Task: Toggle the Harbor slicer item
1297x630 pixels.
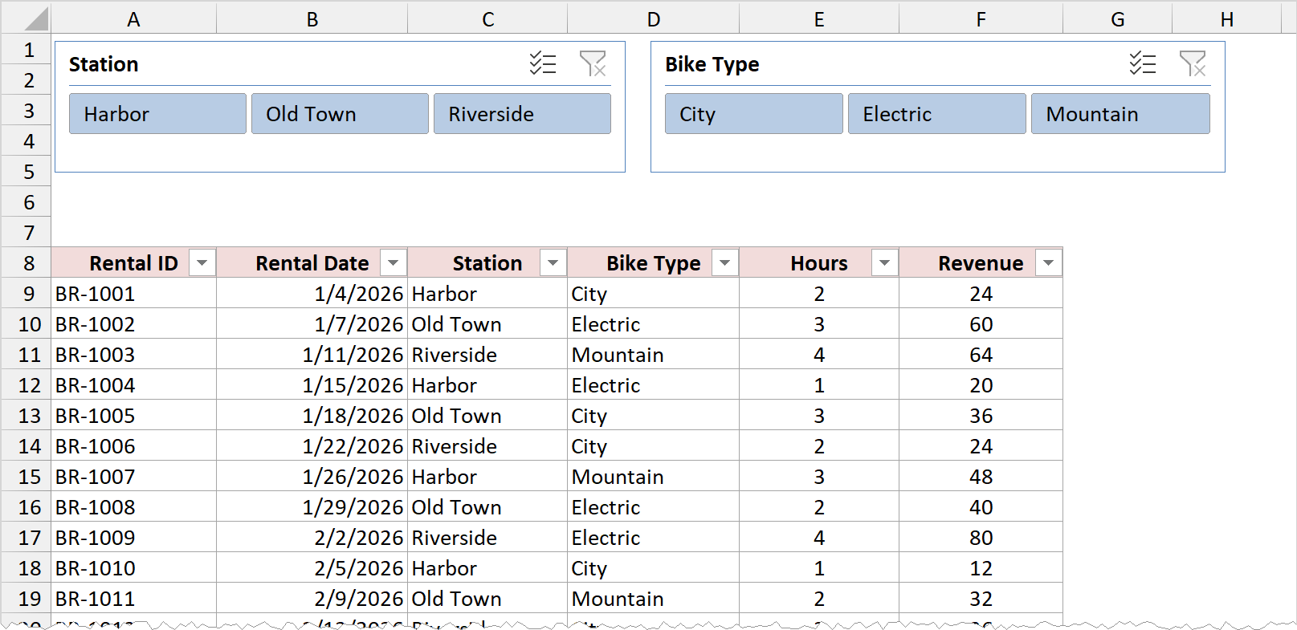Action: (157, 114)
